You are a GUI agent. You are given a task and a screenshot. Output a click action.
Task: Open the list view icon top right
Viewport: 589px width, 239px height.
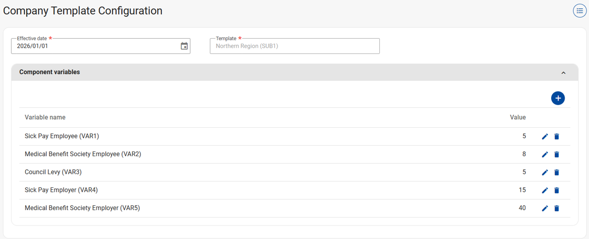[580, 10]
